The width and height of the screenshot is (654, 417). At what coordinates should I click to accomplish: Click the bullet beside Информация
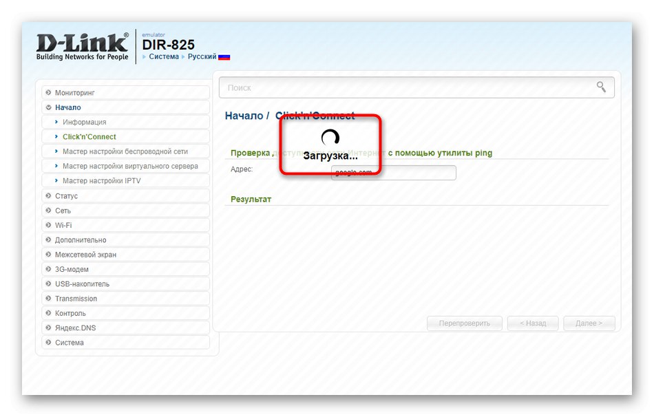pos(56,122)
